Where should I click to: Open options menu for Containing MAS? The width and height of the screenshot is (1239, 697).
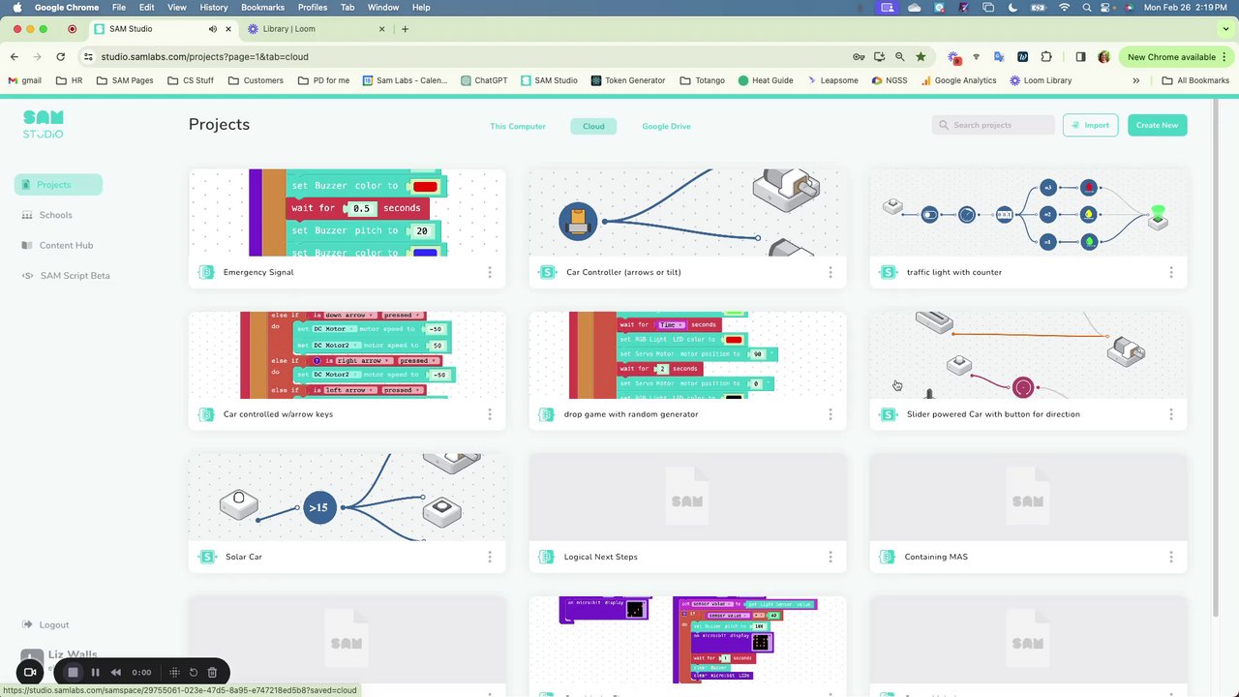(x=1170, y=557)
